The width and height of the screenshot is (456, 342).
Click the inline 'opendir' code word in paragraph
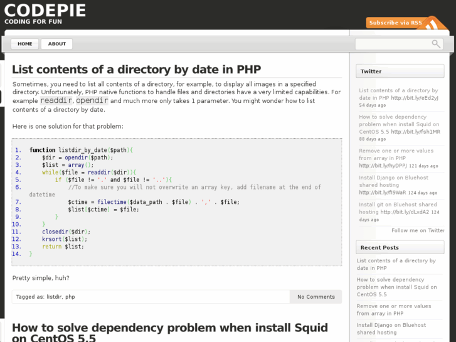pos(92,100)
